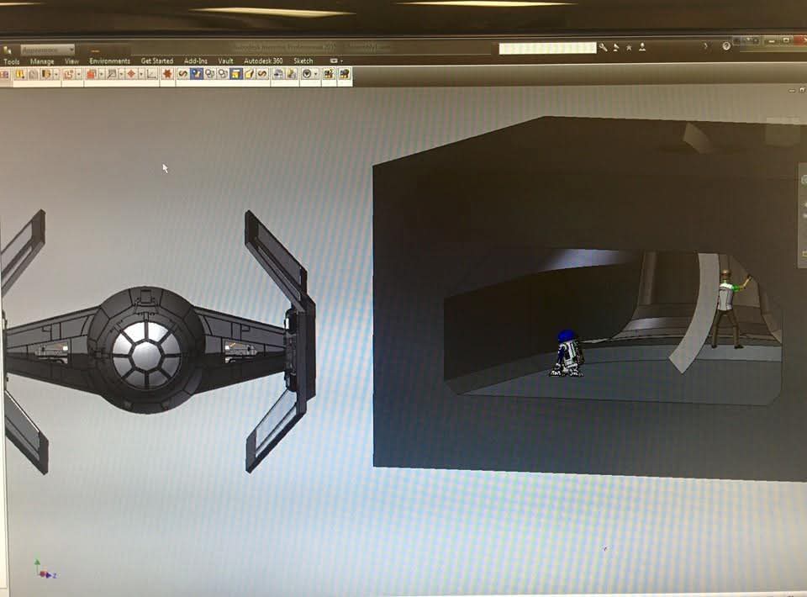
Task: Select the blue R2-D2 droid model
Action: (567, 354)
